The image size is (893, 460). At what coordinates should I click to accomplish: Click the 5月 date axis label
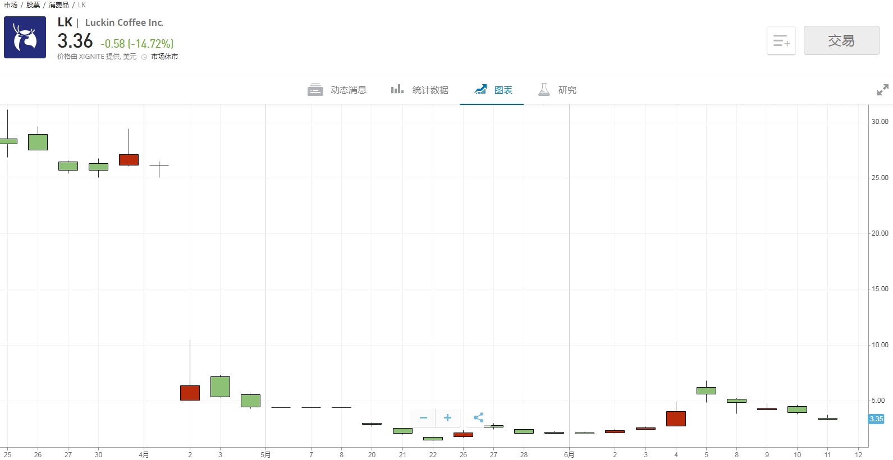[x=265, y=454]
